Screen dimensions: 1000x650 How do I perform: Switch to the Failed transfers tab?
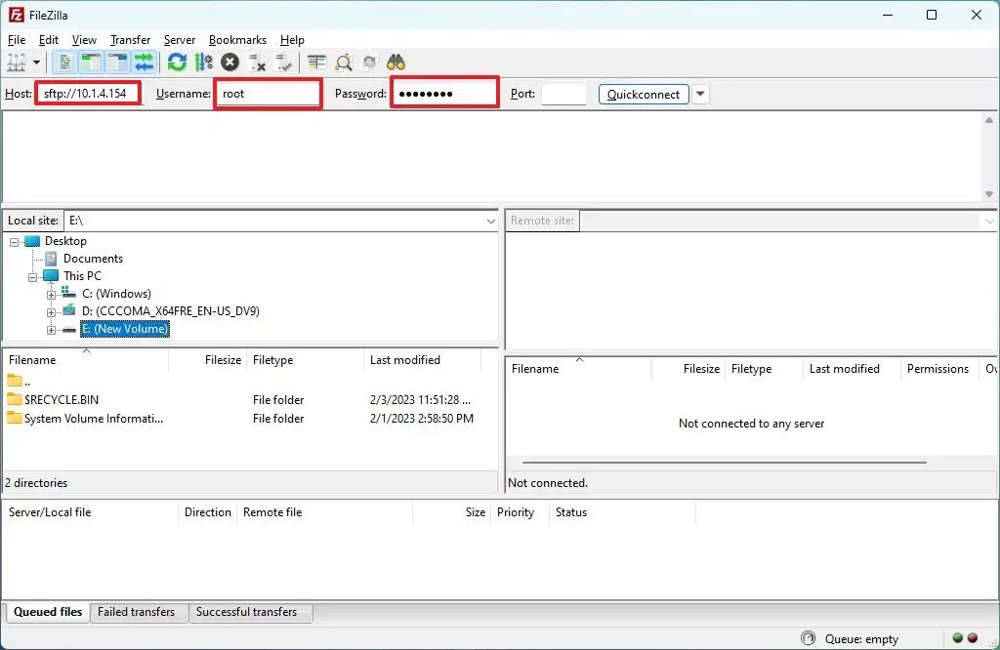point(138,612)
